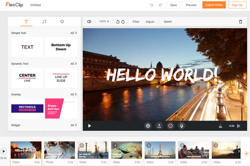This screenshot has height=166, width=250.
Task: Rotate the video clockwise
Action: coord(123,22)
